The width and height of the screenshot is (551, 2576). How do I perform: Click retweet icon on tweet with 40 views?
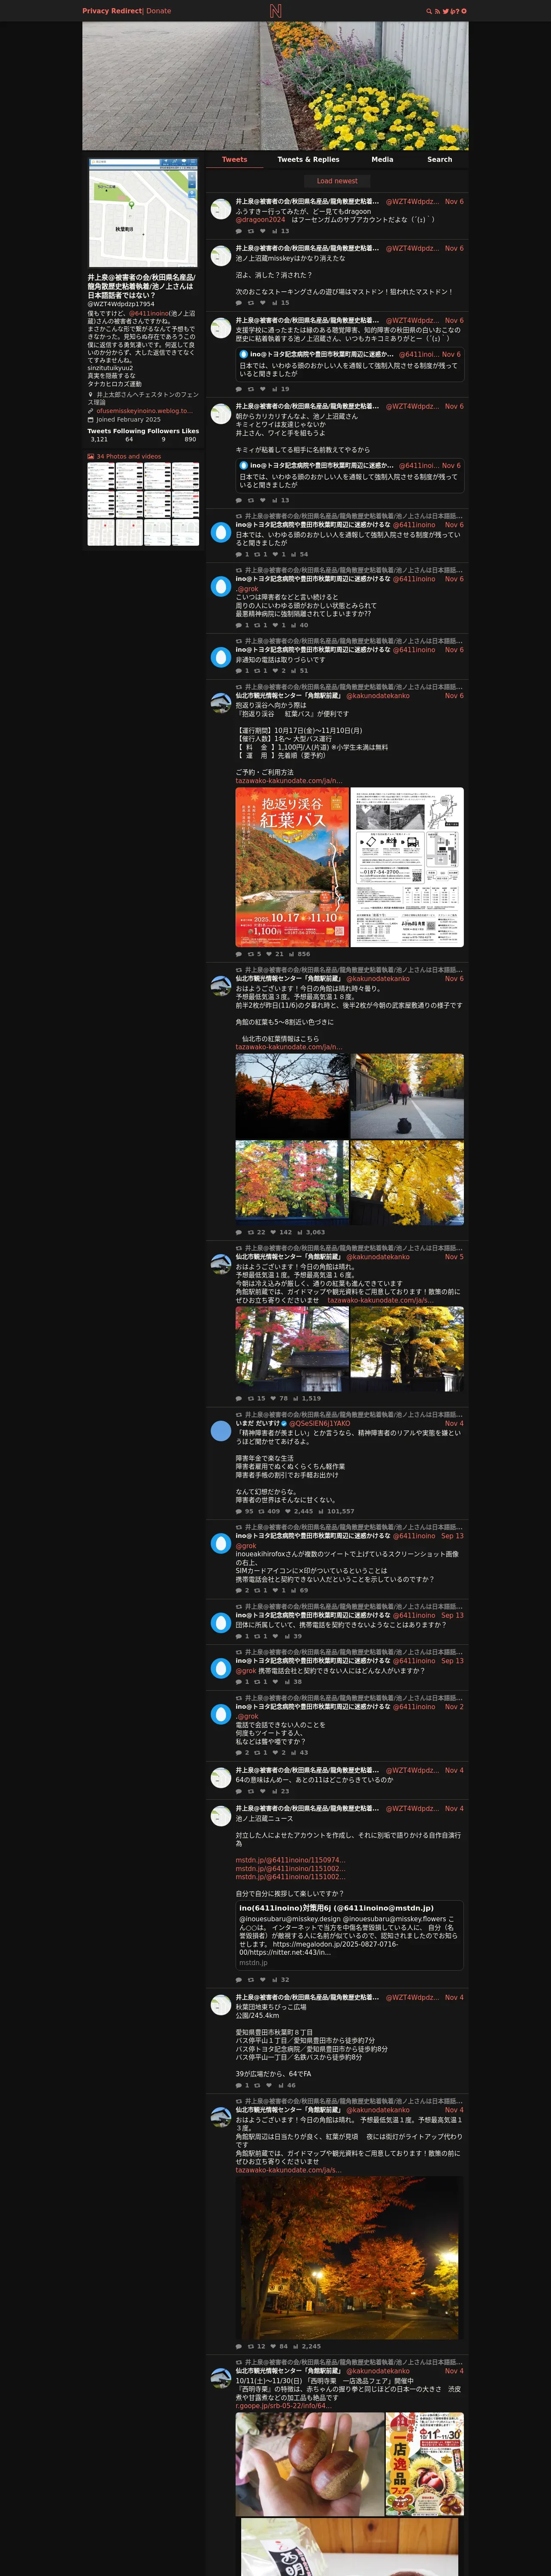[257, 625]
